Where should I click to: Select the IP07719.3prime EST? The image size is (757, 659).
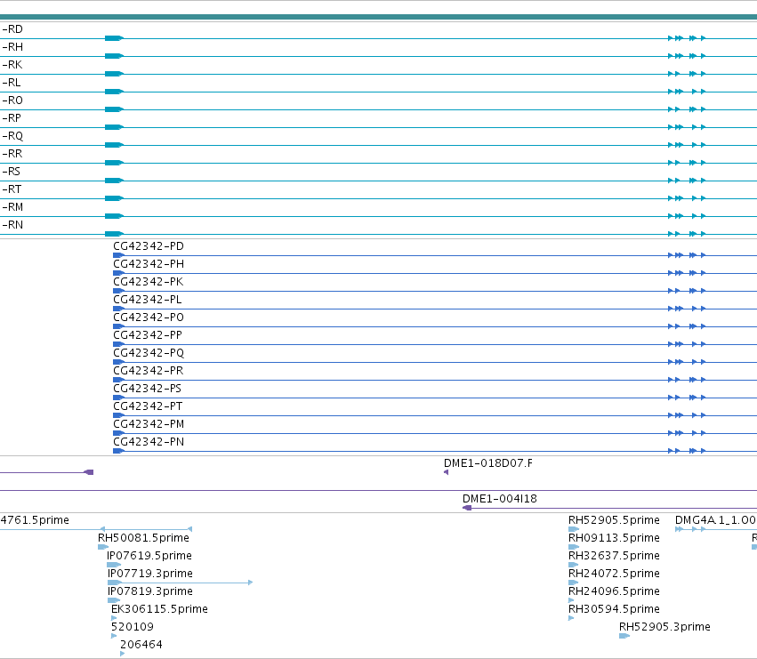click(150, 574)
